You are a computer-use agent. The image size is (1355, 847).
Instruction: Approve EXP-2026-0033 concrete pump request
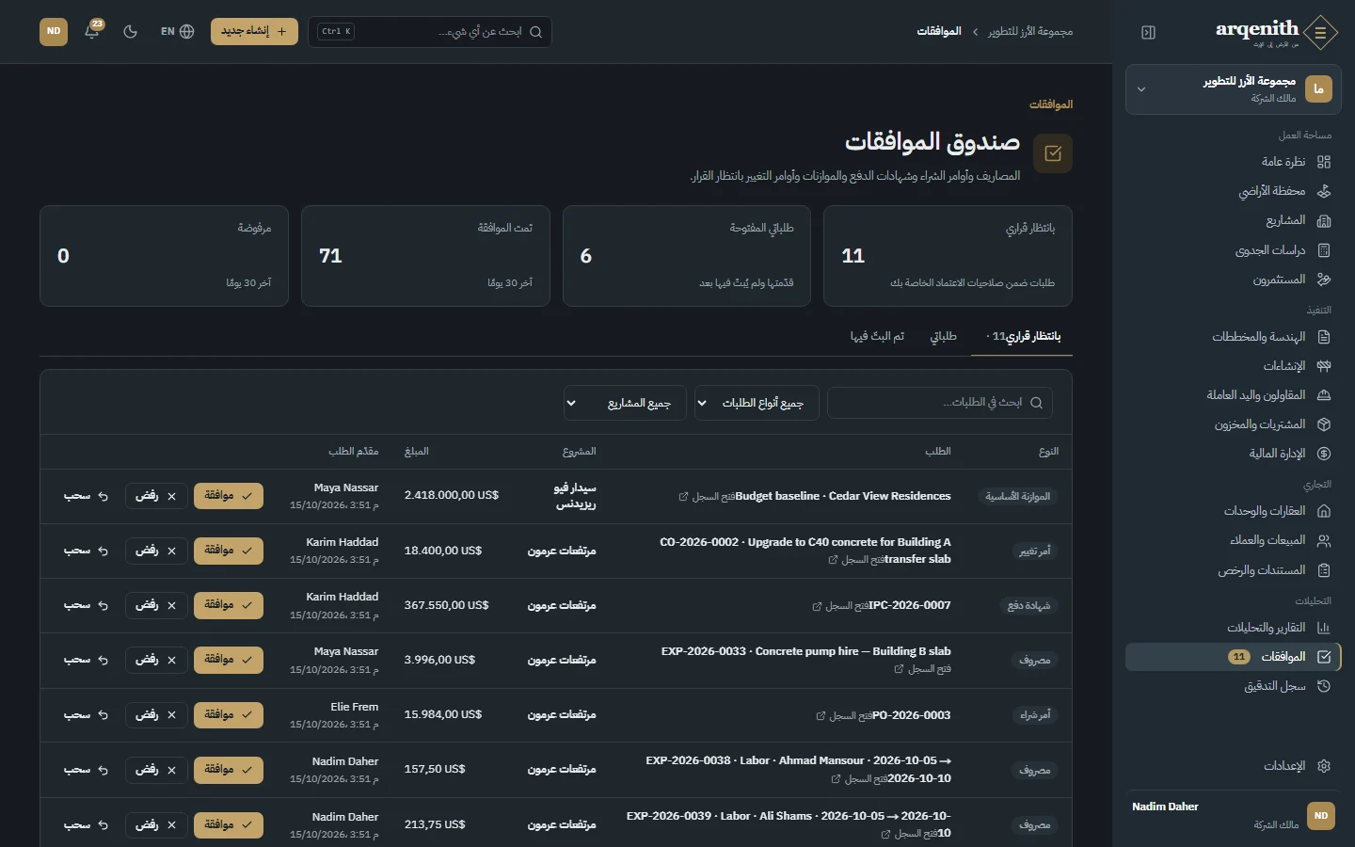pos(229,660)
